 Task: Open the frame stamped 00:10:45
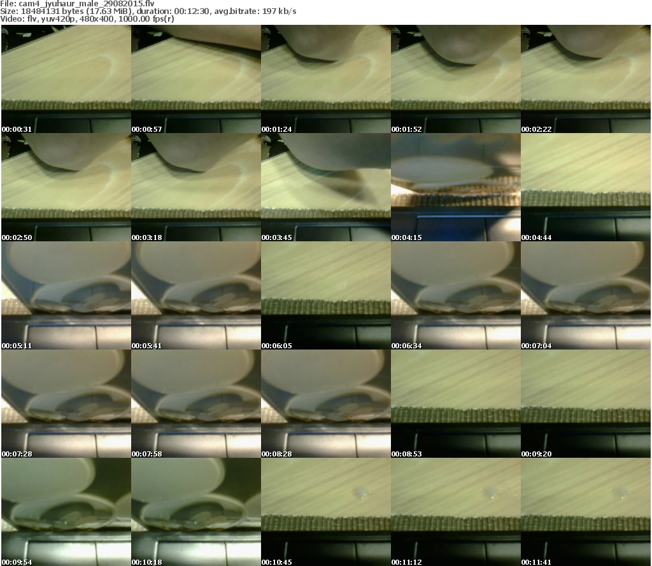point(325,512)
